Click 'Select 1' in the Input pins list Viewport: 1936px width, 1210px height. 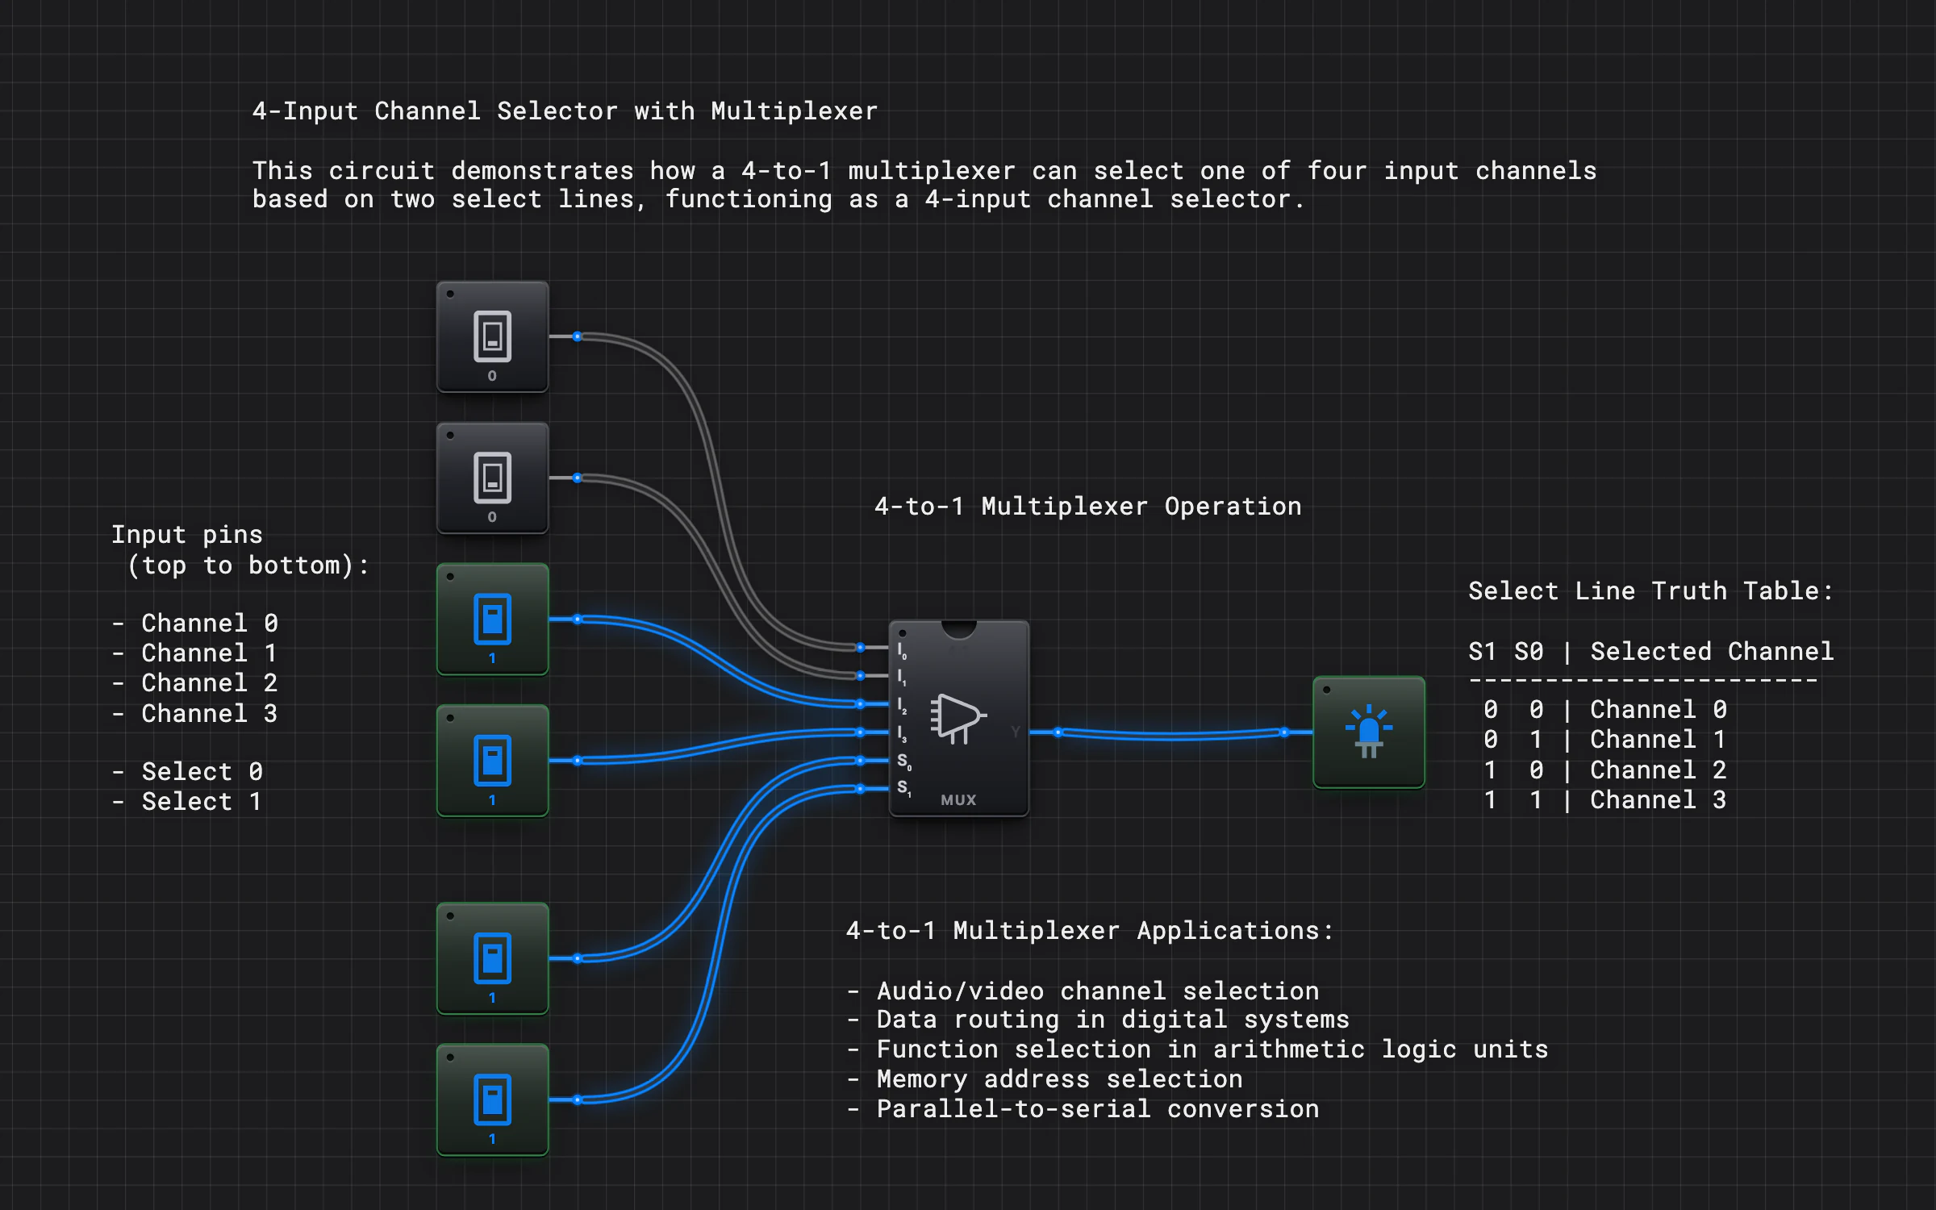click(x=187, y=801)
